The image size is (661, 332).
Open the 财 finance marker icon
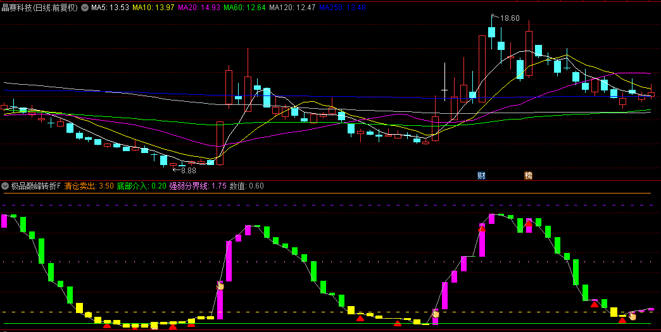481,175
